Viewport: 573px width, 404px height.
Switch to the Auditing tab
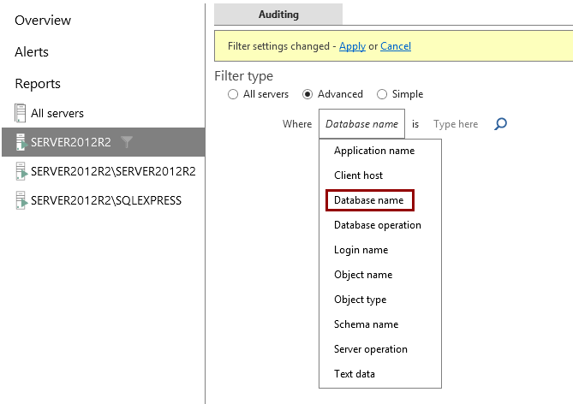pyautogui.click(x=278, y=15)
